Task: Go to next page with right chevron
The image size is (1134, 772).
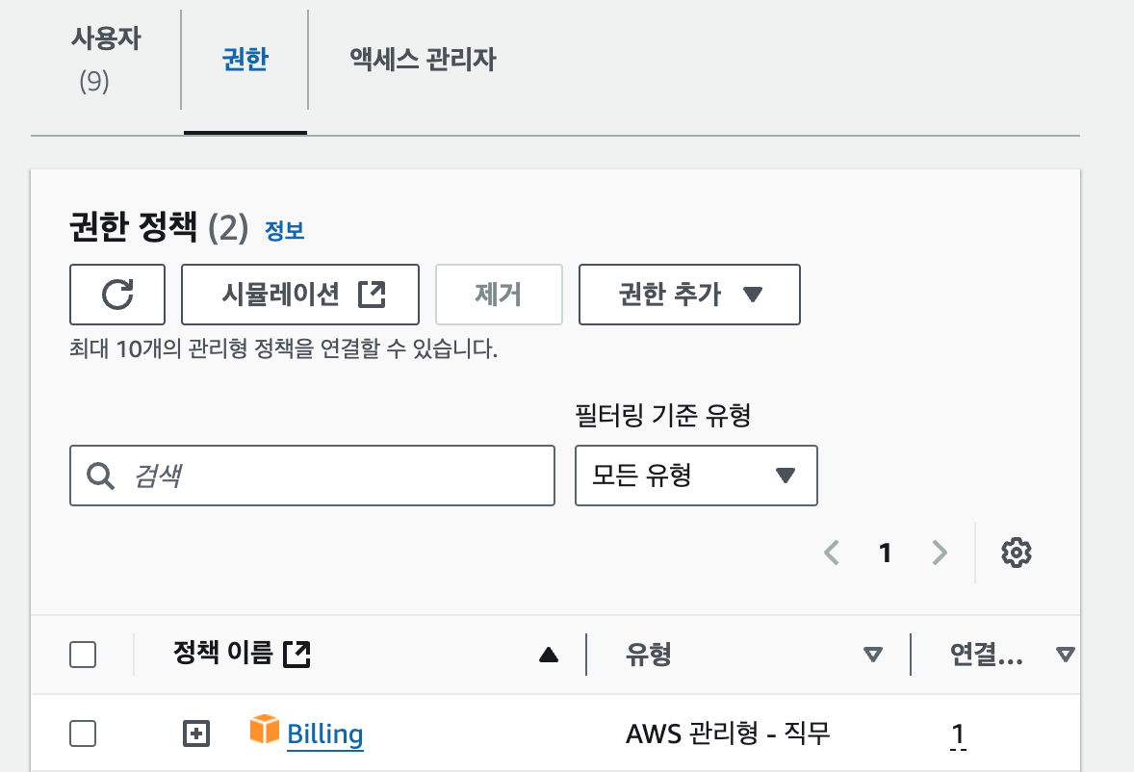Action: point(940,553)
